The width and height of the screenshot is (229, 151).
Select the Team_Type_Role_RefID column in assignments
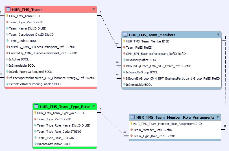tap(154, 136)
